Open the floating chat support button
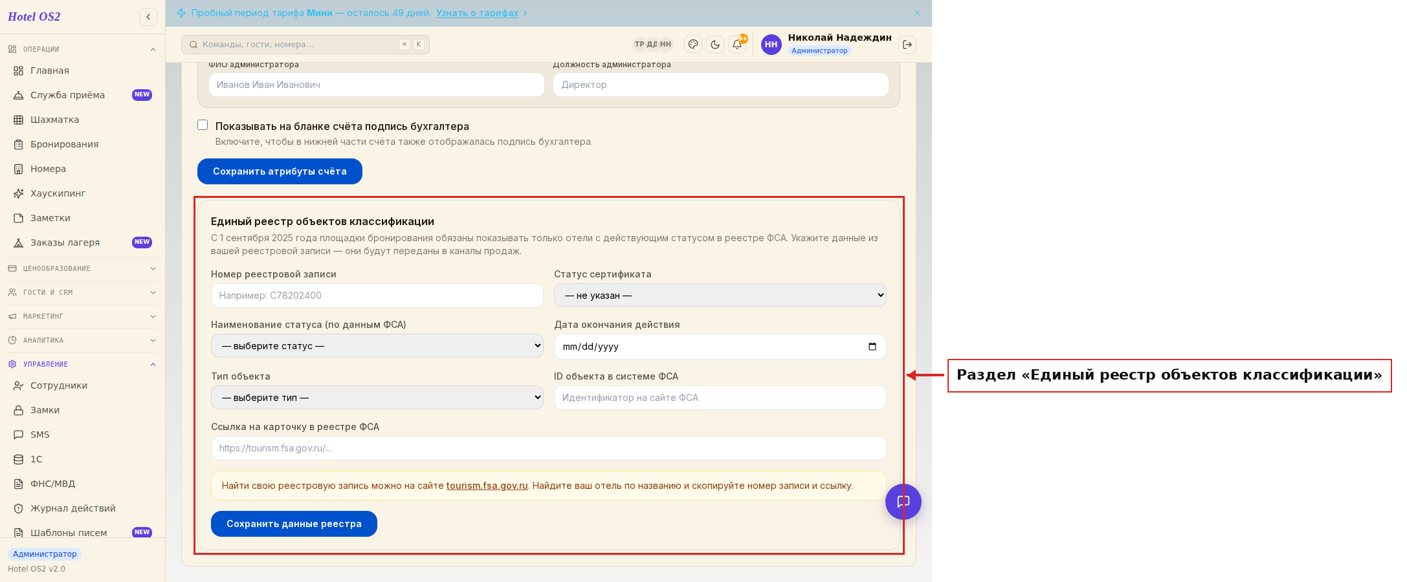1407x582 pixels. coord(903,502)
